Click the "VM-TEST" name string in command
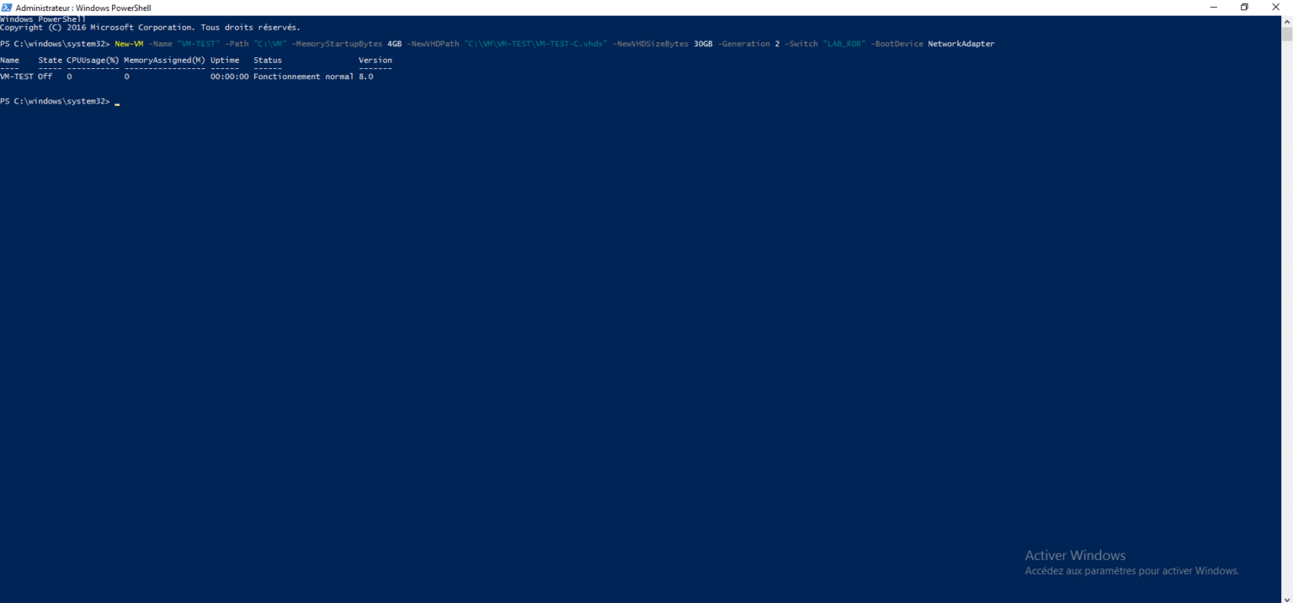Screen dimensions: 1293x603 tap(199, 44)
